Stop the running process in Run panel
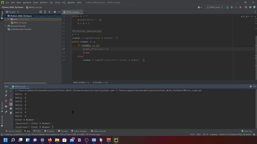This screenshot has height=144, width=257. click(x=6, y=101)
